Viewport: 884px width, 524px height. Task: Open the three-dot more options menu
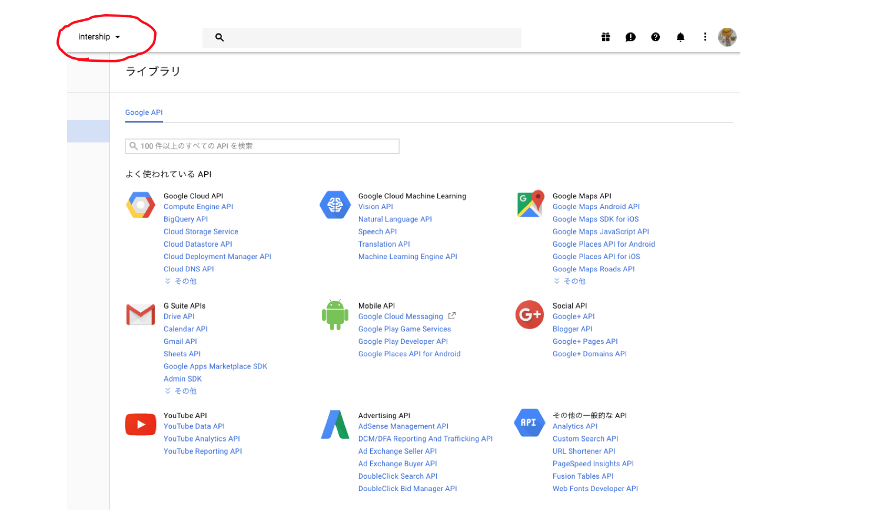[705, 37]
